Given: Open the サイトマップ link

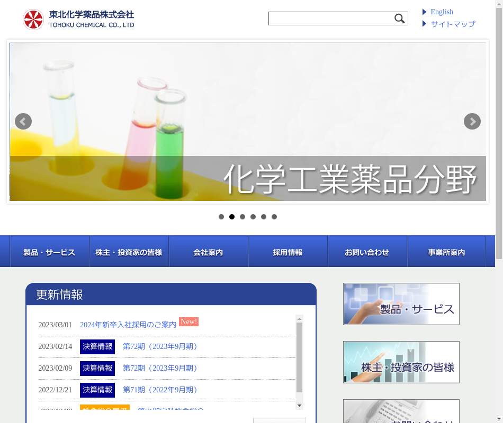Looking at the screenshot, I should click(453, 24).
